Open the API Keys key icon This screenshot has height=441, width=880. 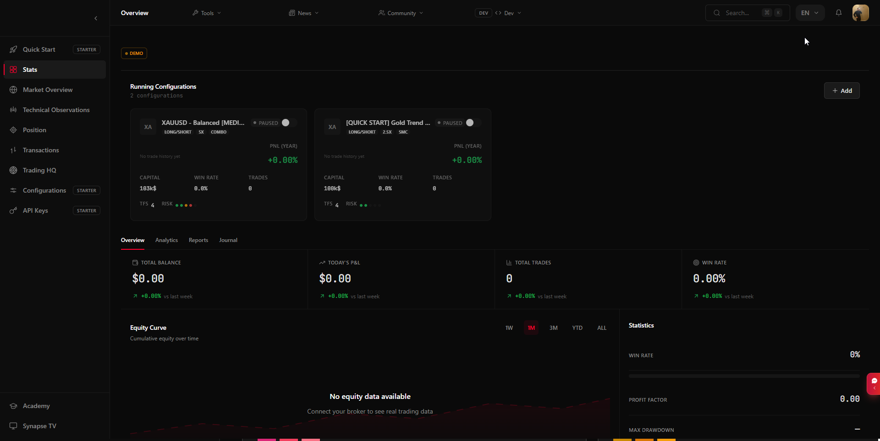pos(13,210)
